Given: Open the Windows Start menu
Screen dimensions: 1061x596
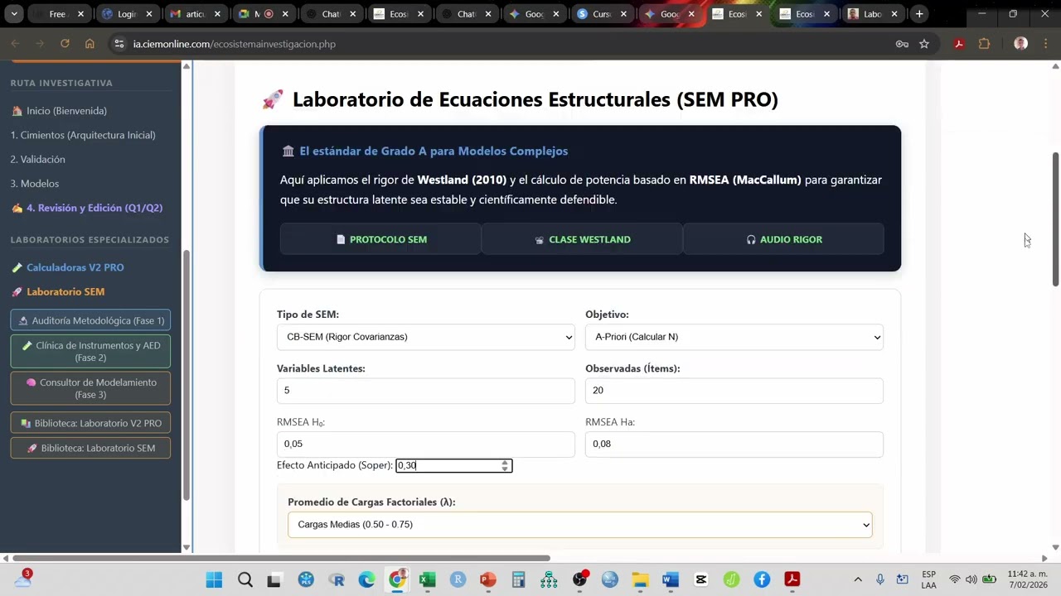Looking at the screenshot, I should pyautogui.click(x=214, y=579).
